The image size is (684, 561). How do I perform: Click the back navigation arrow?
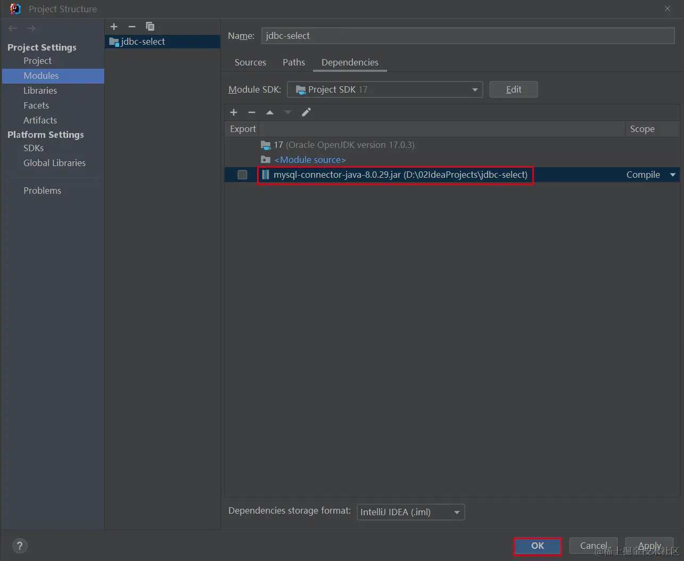tap(13, 28)
